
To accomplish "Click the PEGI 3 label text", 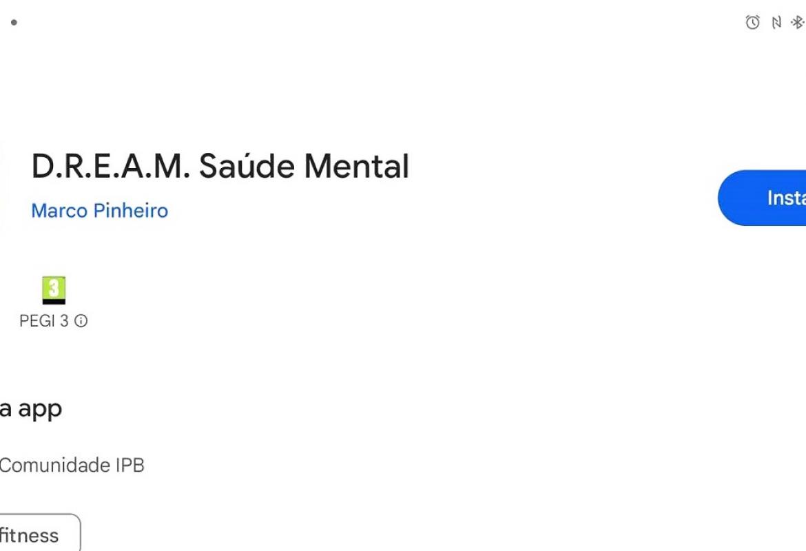I will (43, 321).
